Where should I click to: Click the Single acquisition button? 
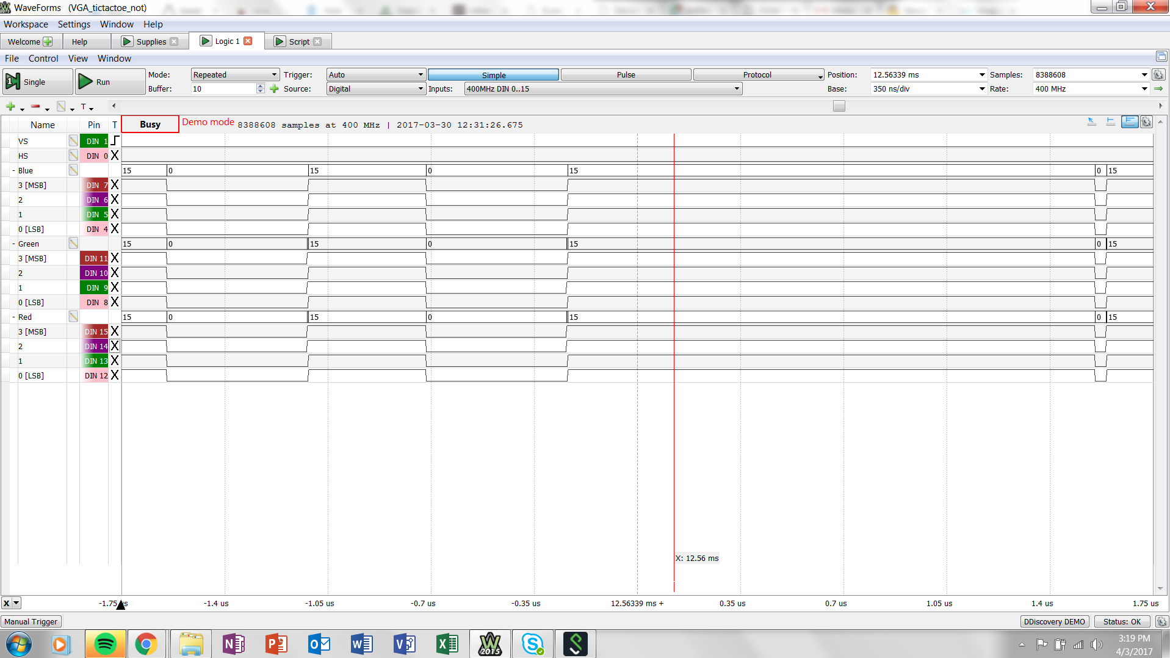(x=37, y=82)
